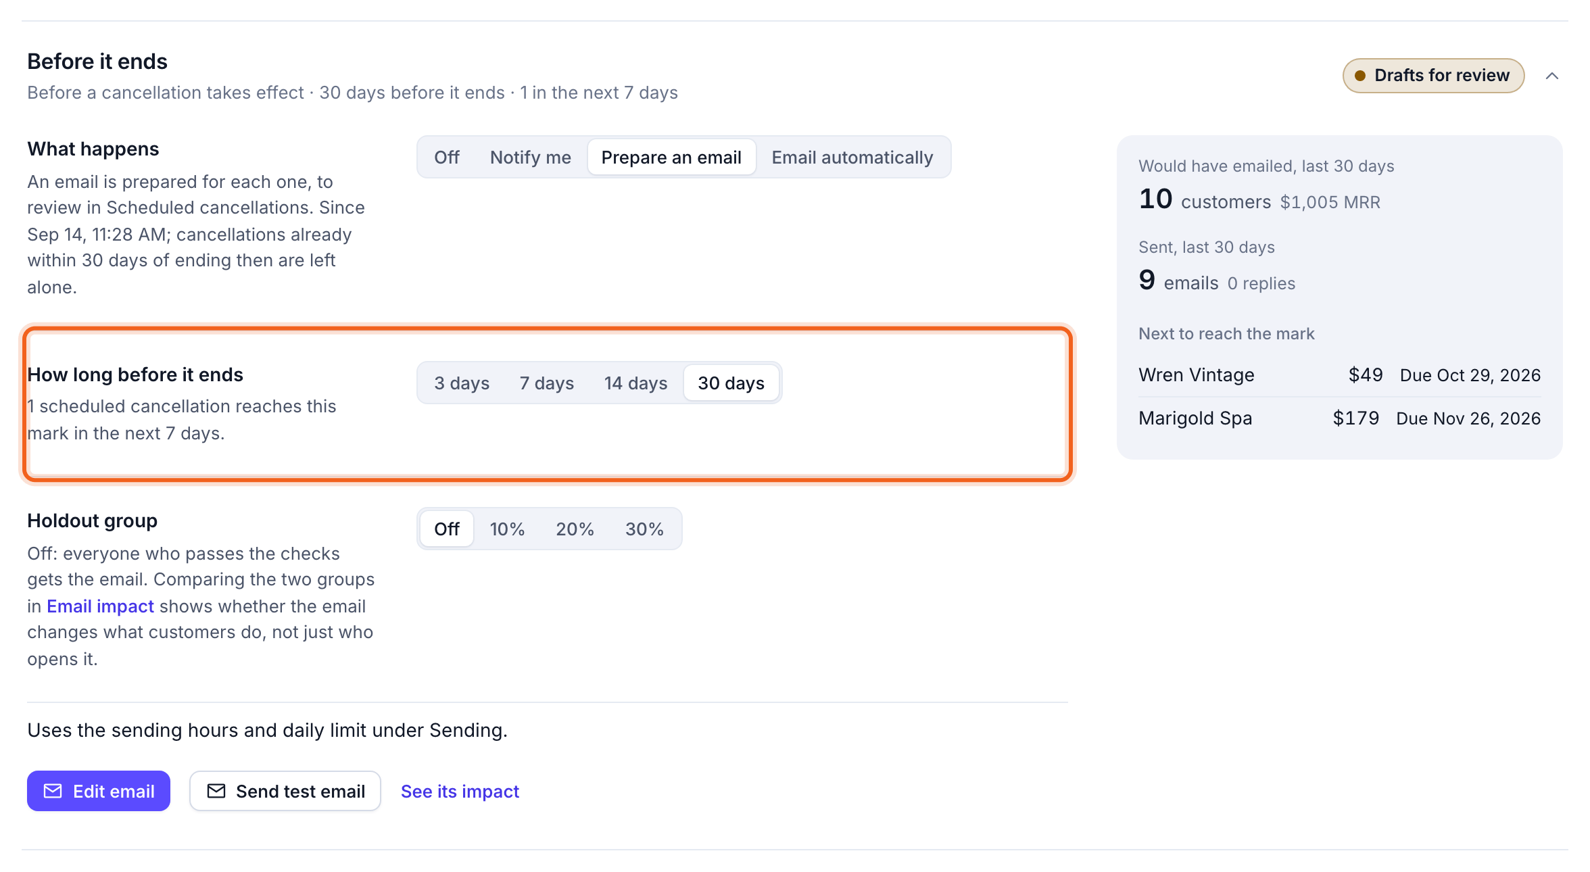Open the Email impact link
Viewport: 1590px width, 872px height.
click(100, 606)
